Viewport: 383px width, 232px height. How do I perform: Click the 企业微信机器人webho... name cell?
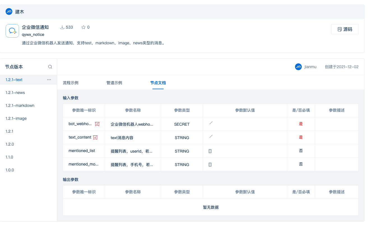point(133,124)
